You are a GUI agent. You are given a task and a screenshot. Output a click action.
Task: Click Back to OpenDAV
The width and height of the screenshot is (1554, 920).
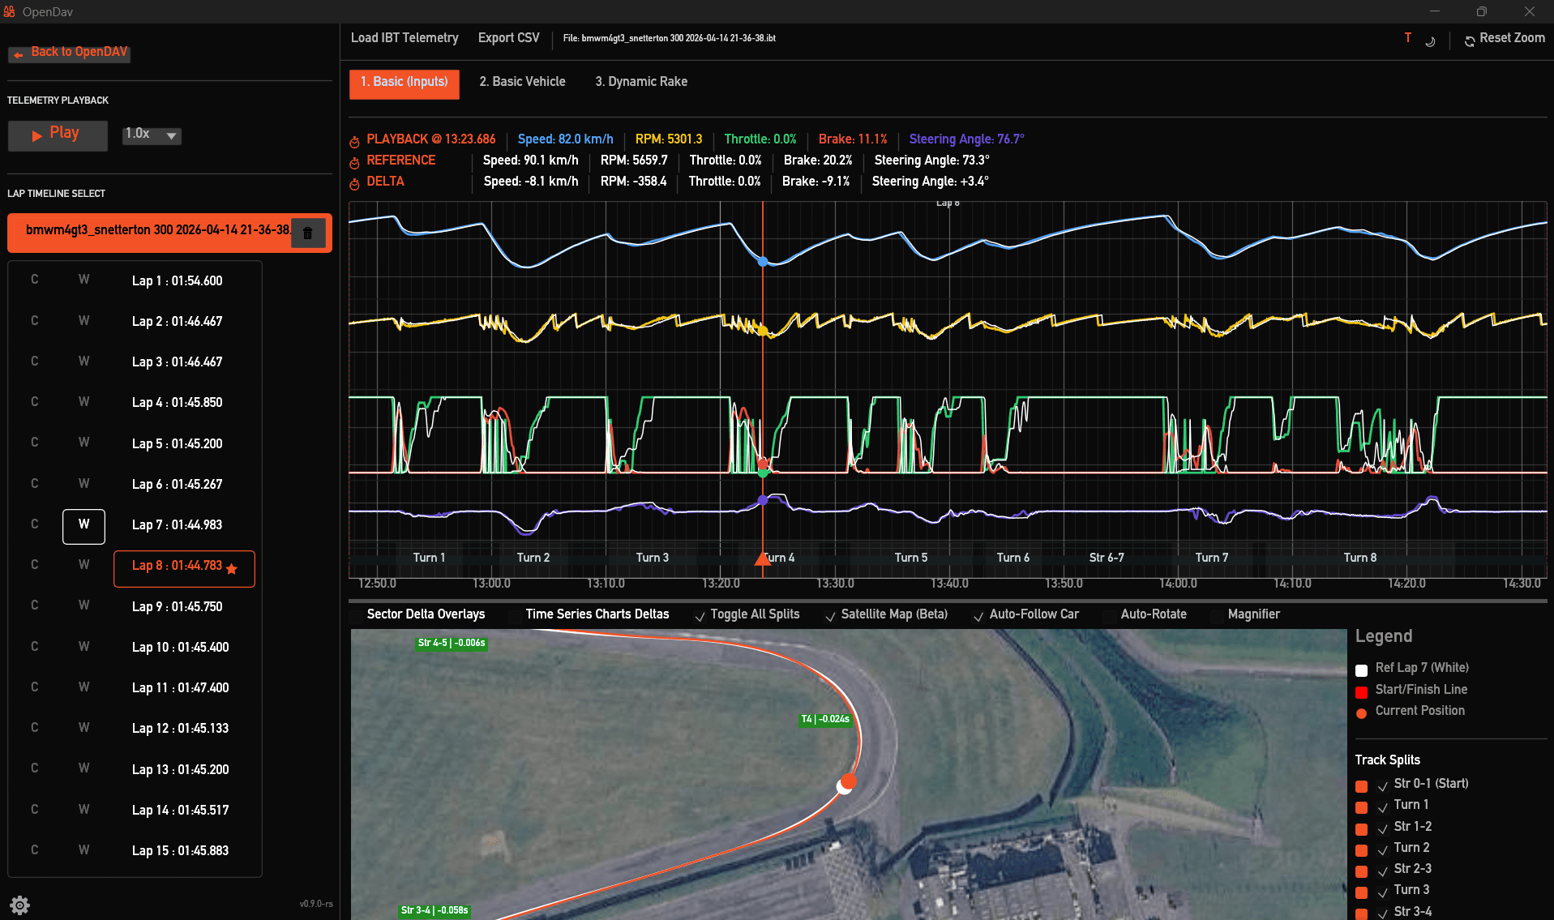tap(70, 53)
